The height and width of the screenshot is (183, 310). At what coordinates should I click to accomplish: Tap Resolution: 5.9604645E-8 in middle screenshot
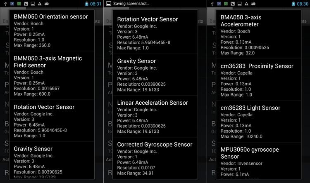(x=144, y=42)
